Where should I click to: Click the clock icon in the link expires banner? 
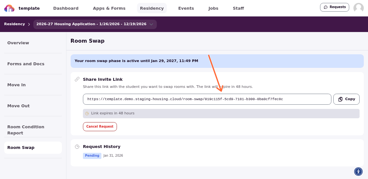coord(87,113)
